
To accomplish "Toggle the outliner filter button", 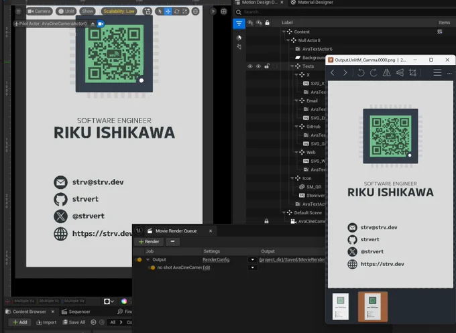I will coord(239,23).
